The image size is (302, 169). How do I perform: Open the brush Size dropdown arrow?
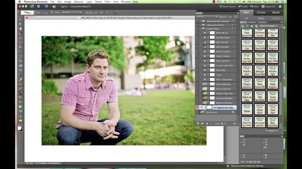click(x=51, y=13)
